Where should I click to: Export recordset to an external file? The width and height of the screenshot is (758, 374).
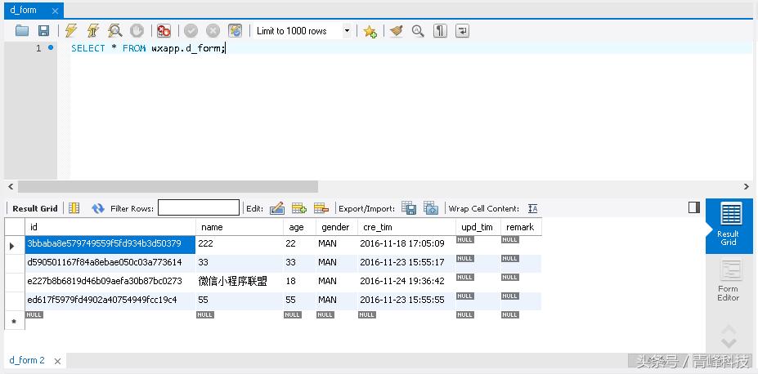click(x=409, y=208)
